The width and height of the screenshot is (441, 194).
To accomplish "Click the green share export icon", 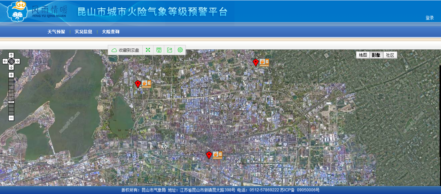I will pyautogui.click(x=170, y=50).
